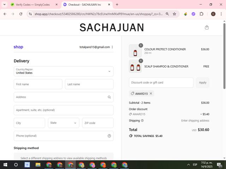Viewport: 226px width, 169px height.
Task: Click the Total Savings tag icon
Action: click(131, 136)
